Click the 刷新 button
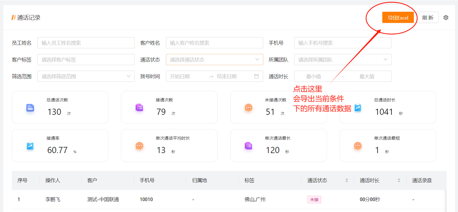This screenshot has height=212, width=458. (x=428, y=18)
